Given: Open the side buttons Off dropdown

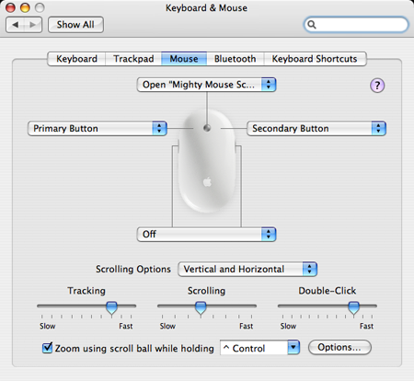Looking at the screenshot, I should coord(207,235).
